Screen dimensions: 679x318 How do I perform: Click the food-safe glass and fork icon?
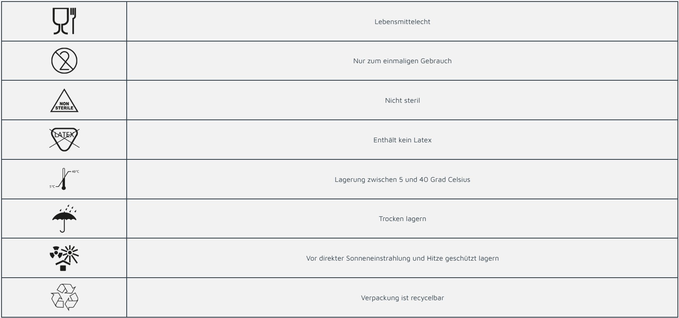coord(64,21)
